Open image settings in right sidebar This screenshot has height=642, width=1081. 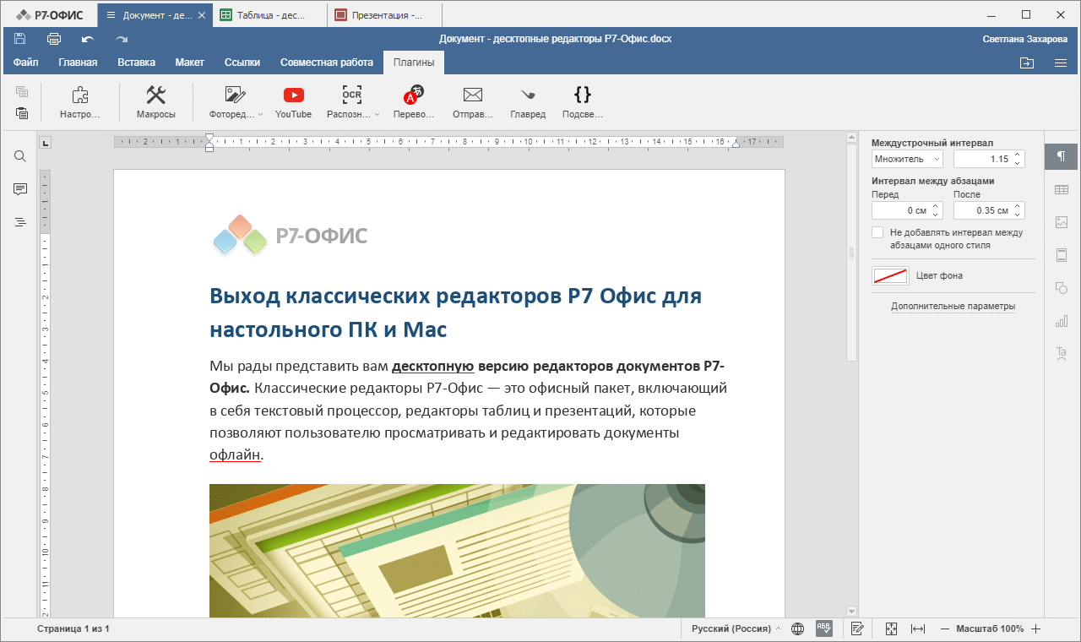click(x=1062, y=222)
